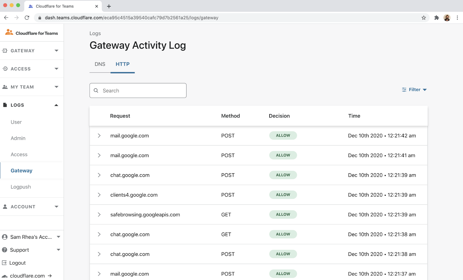Expand the Gateway sidebar section
This screenshot has width=463, height=280.
coord(56,51)
